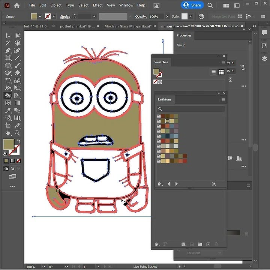Expand the Opacity slider arrow
Viewport: 270px width, 270px height.
167,16
